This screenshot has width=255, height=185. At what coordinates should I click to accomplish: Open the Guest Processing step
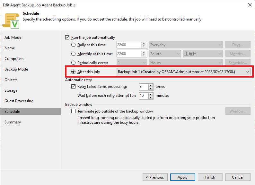pos(19,101)
